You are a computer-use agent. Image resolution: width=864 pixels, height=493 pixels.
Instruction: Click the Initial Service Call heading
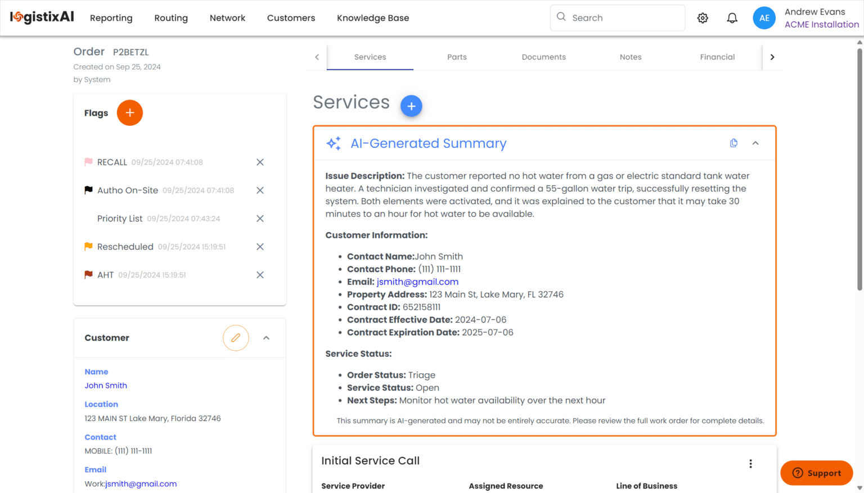pyautogui.click(x=371, y=460)
